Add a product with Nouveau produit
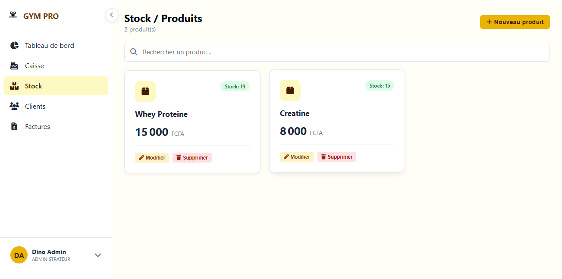 click(x=515, y=22)
